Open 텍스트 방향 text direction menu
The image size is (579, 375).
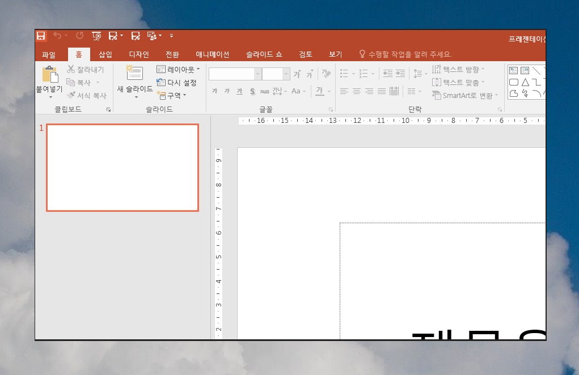click(x=458, y=69)
